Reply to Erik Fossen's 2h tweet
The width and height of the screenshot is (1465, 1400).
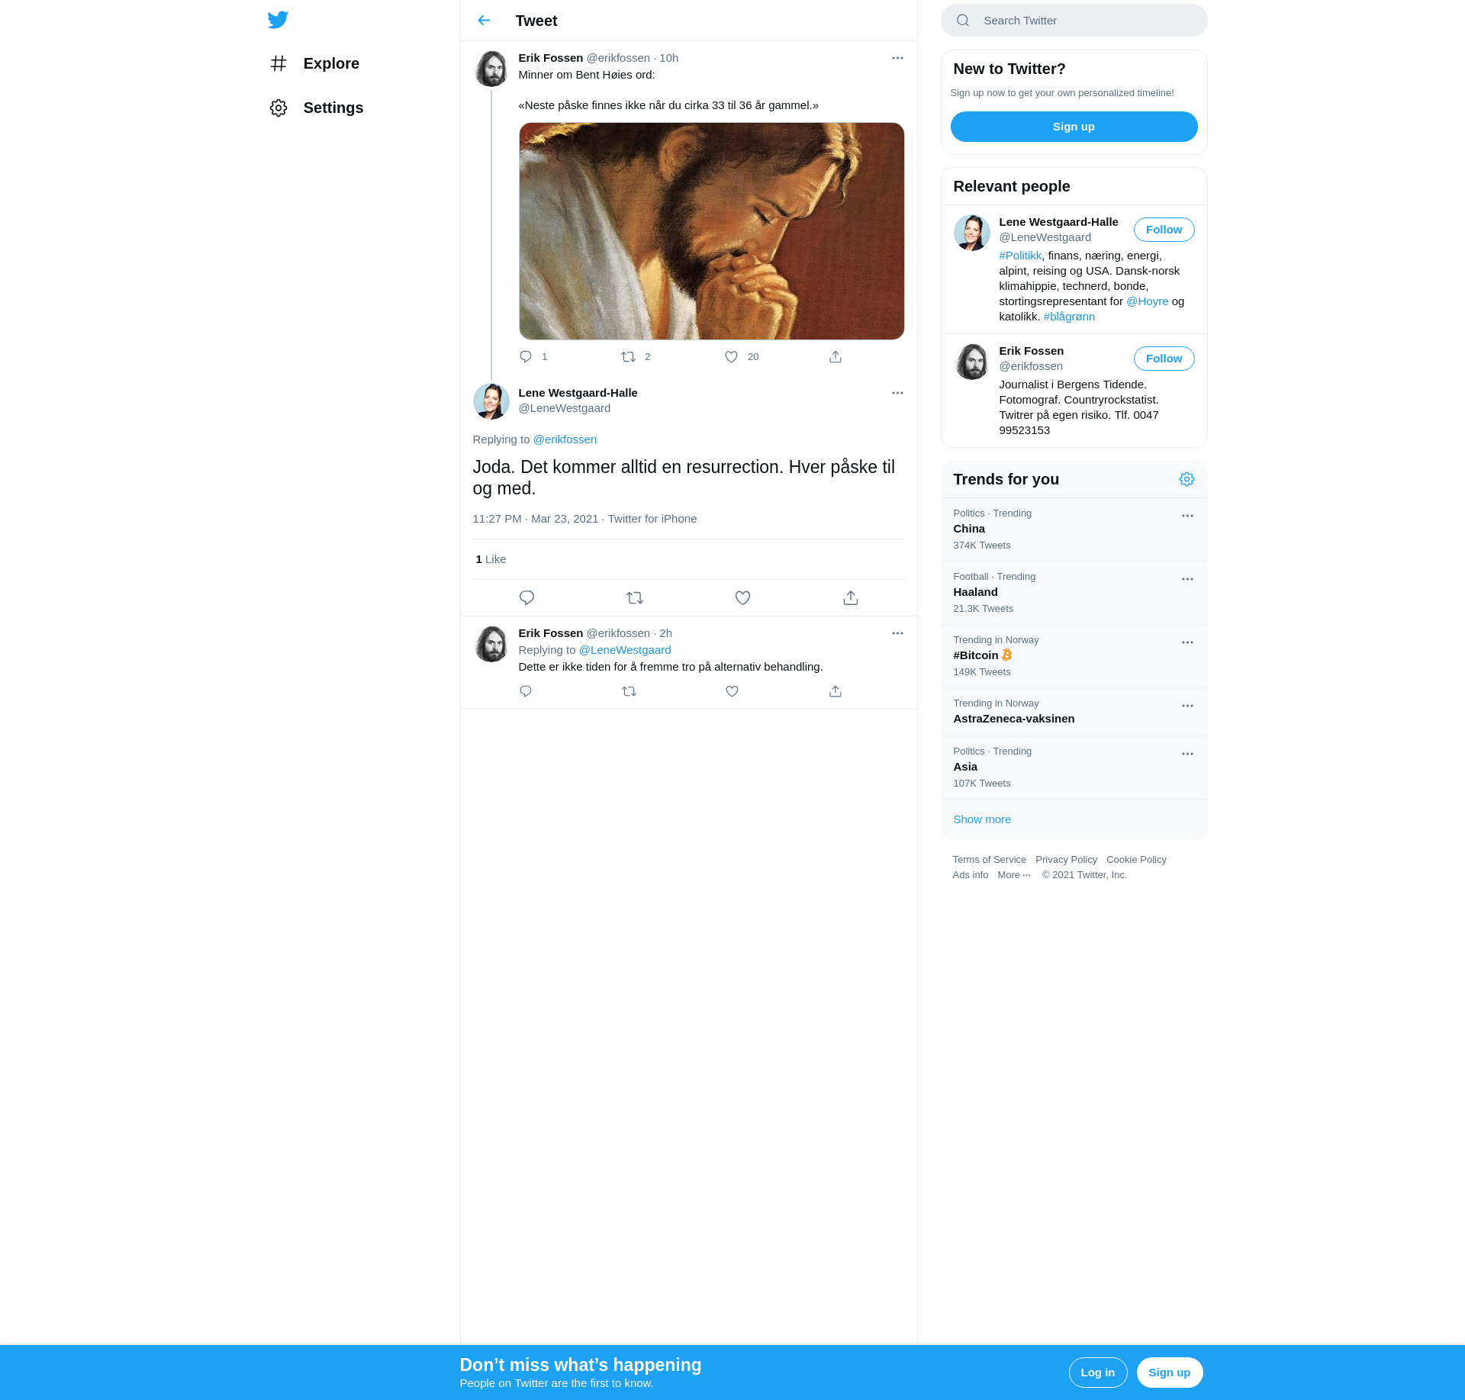point(526,691)
